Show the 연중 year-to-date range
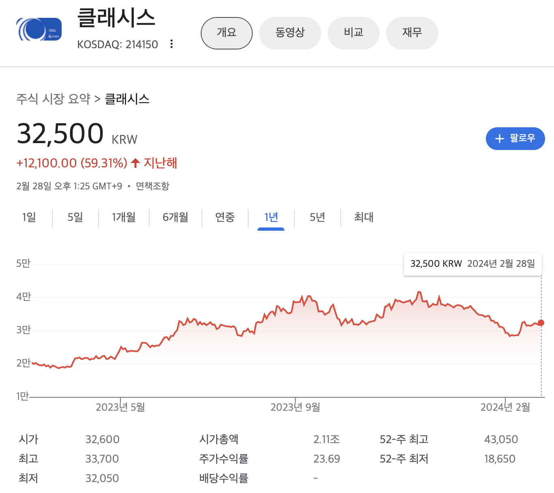Viewport: 554px width, 493px height. click(225, 218)
